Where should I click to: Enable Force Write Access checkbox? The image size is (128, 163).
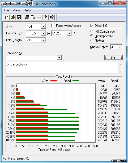53,25
